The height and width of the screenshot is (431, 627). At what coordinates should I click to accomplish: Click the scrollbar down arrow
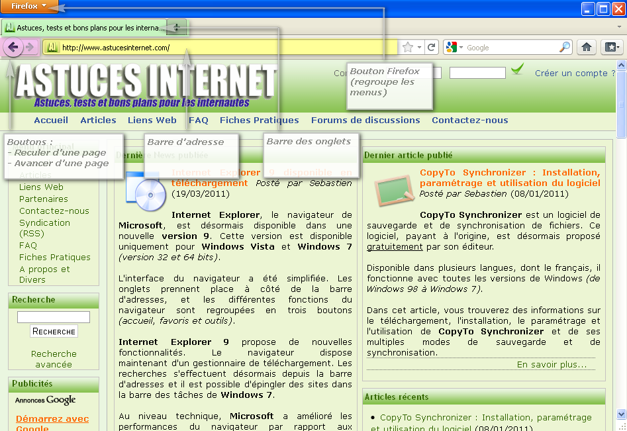pos(621,414)
